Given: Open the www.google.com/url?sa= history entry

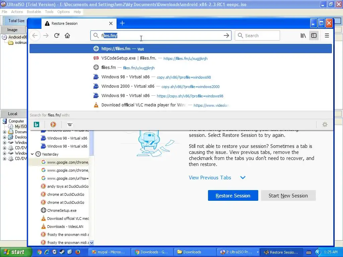Looking at the screenshot, I should click(65, 178).
